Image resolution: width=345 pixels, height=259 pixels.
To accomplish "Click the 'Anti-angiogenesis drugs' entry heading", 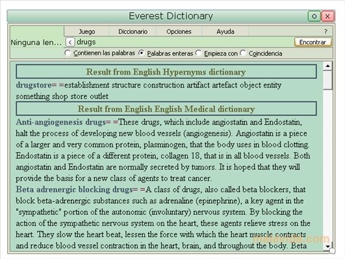I will click(x=60, y=122).
